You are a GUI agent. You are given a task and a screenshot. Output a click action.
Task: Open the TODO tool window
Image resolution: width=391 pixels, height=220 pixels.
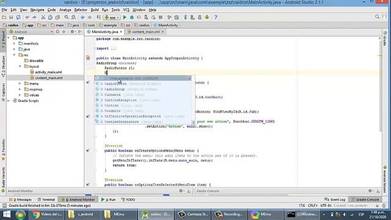click(x=128, y=200)
